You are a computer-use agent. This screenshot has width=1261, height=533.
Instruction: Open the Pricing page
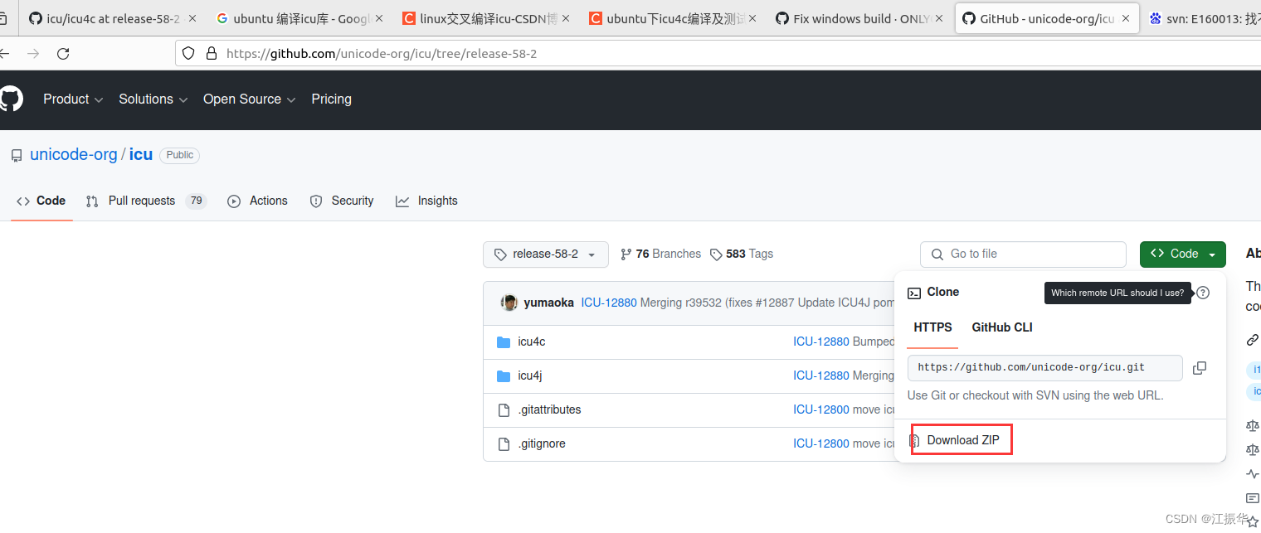tap(332, 99)
